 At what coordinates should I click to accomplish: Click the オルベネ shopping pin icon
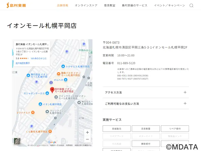(66, 80)
